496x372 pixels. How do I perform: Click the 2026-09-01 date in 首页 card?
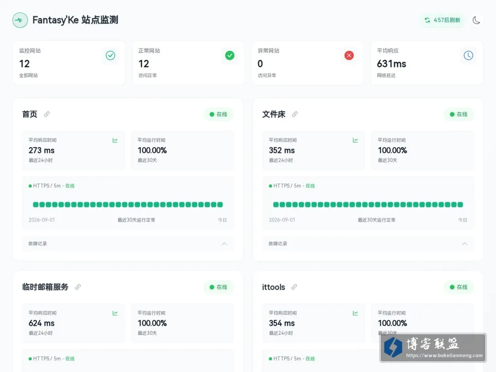tap(42, 220)
